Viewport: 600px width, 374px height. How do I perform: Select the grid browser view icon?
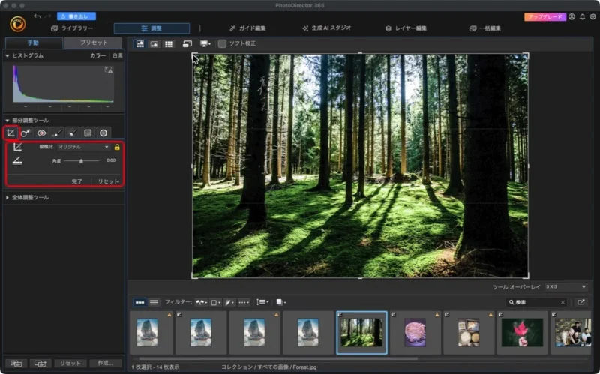click(x=168, y=44)
